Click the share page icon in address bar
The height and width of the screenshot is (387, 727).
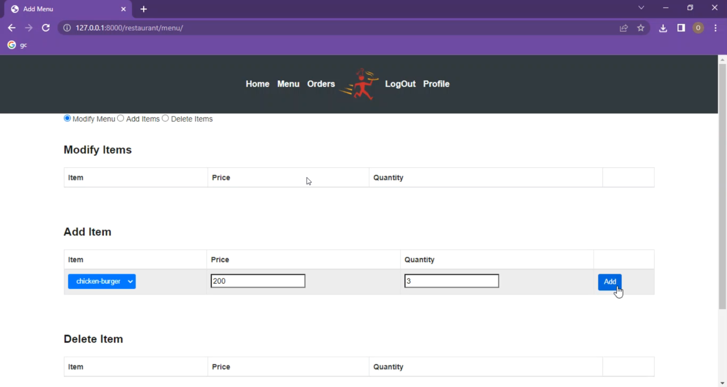624,28
